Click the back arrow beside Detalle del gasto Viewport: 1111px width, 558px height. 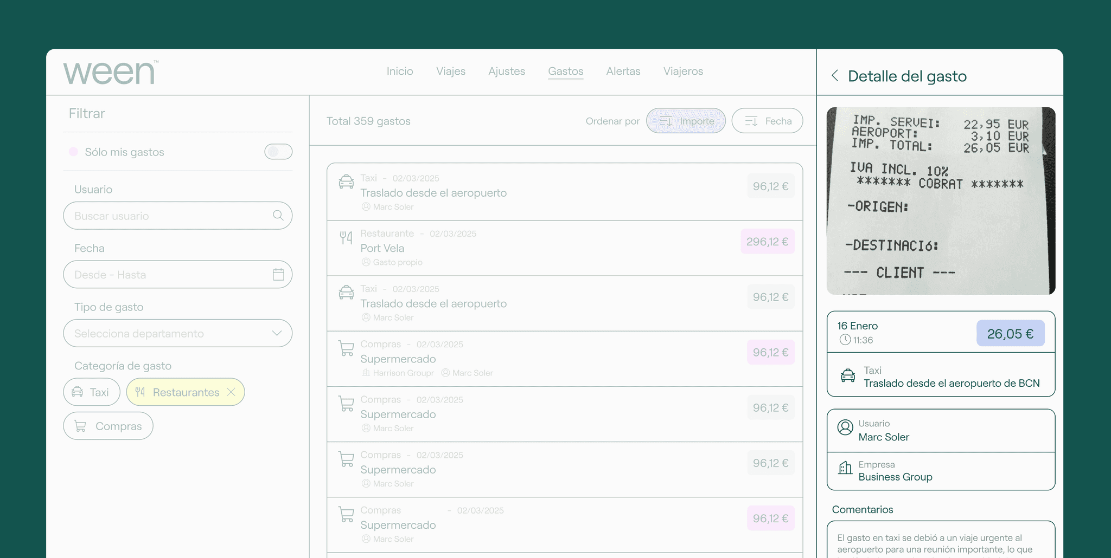(835, 75)
